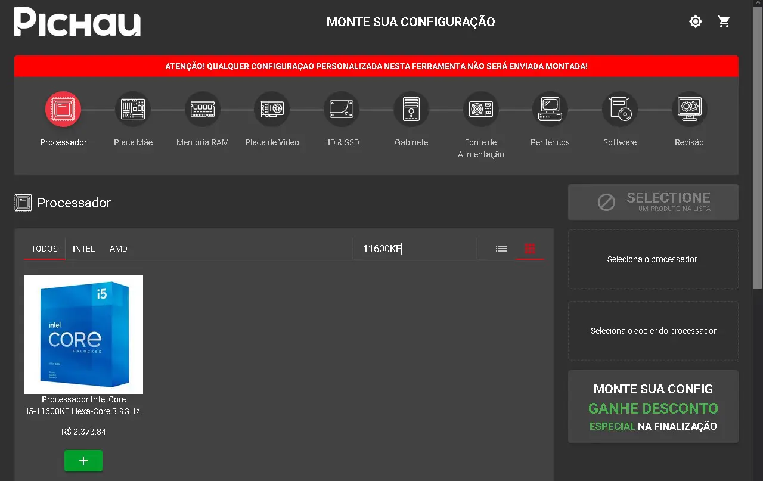Go to the Placa de Vídeo step icon
The image size is (763, 481).
pyautogui.click(x=272, y=109)
